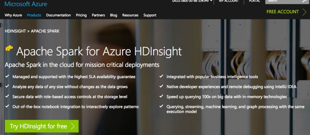The height and width of the screenshot is (135, 310).
Task: Open the Products menu
Action: 34,15
